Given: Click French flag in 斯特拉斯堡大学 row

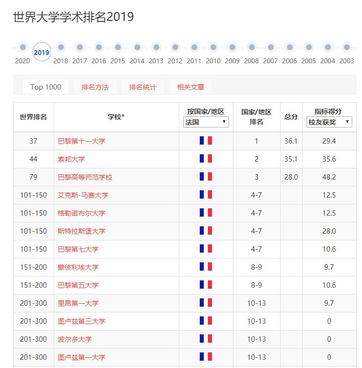Looking at the screenshot, I should pyautogui.click(x=206, y=230).
